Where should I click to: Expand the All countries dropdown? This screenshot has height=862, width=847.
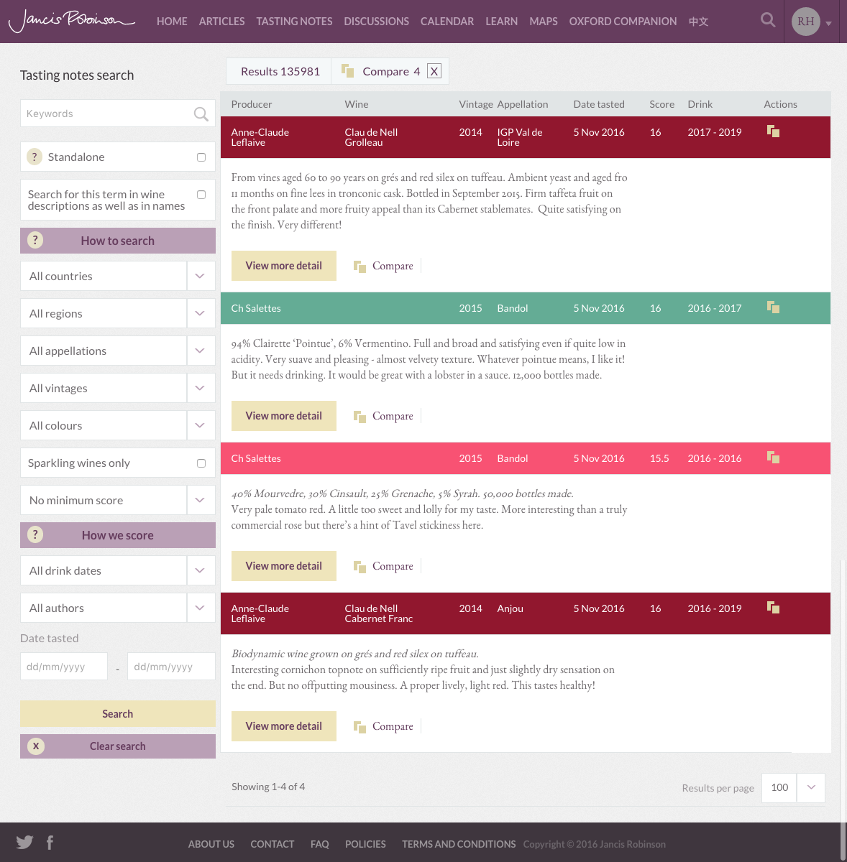point(200,276)
